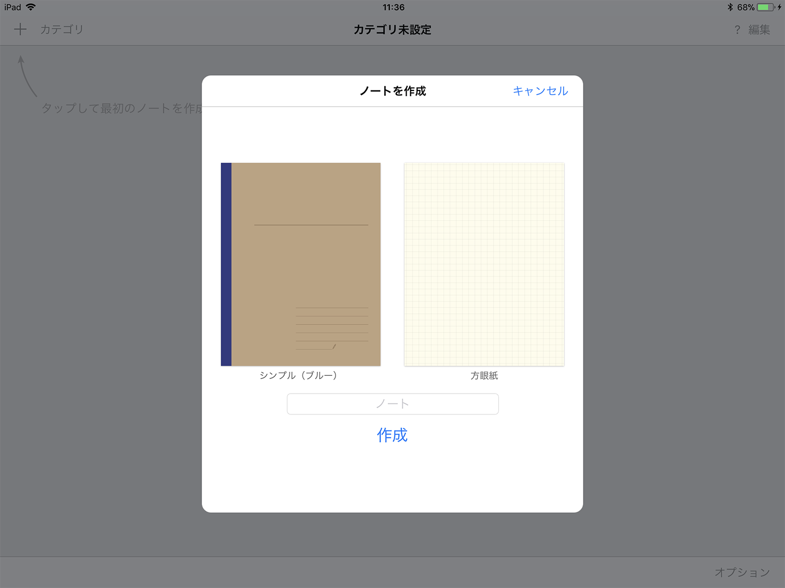Image resolution: width=785 pixels, height=588 pixels.
Task: Tap the シンプル（ブルー） label text
Action: point(298,375)
